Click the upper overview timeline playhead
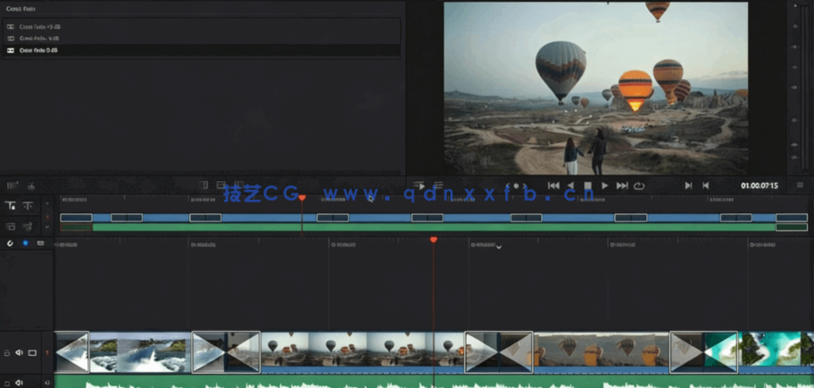The image size is (814, 388). (x=303, y=198)
